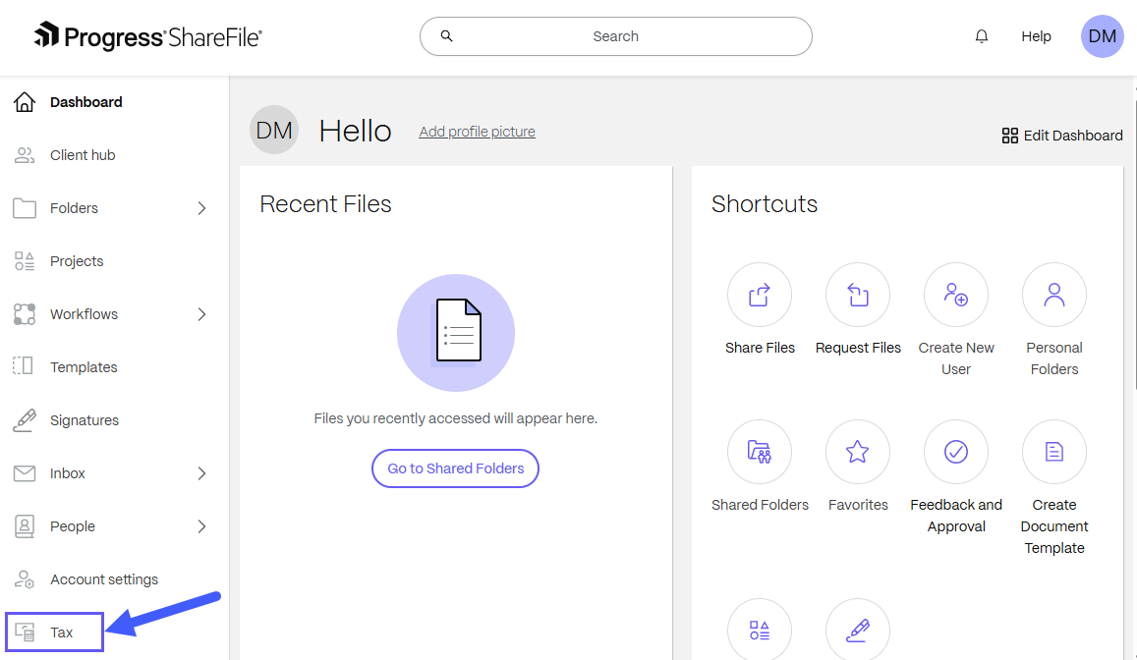
Task: Click Go to Shared Folders button
Action: (x=455, y=468)
